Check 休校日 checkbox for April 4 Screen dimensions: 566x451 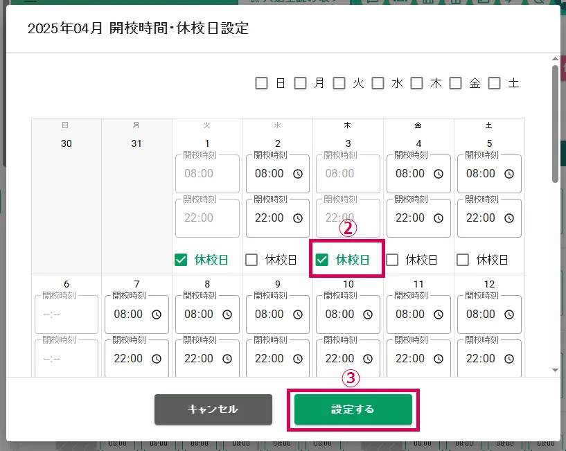(x=393, y=260)
